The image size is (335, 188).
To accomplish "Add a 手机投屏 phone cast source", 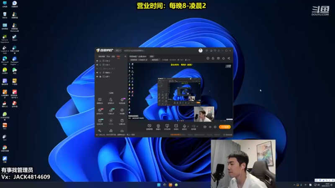I will [167, 127].
